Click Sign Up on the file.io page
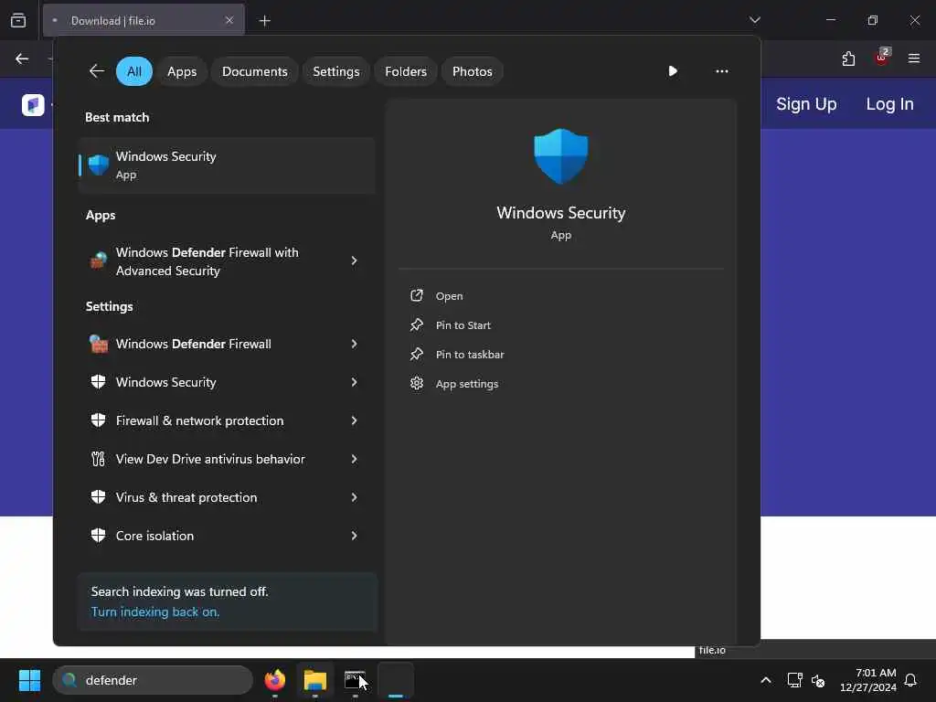The image size is (936, 702). point(806,104)
